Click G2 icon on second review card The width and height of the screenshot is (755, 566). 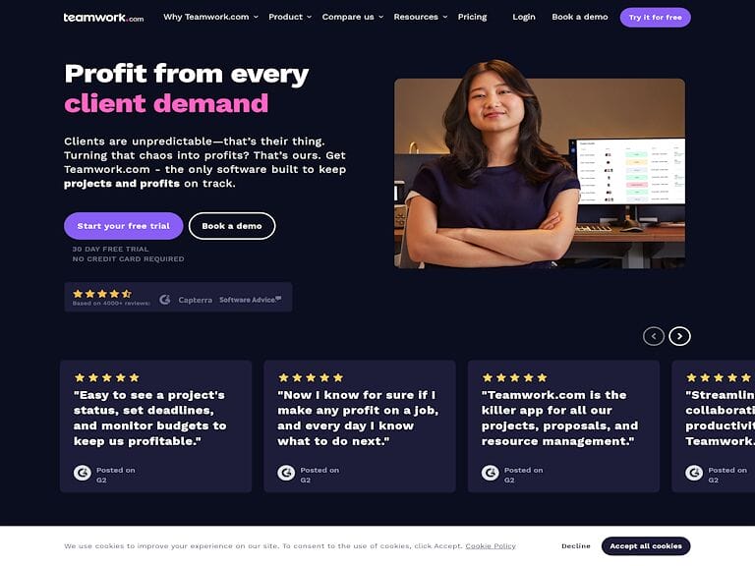point(286,473)
